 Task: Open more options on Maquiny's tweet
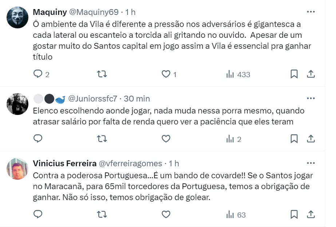311,12
